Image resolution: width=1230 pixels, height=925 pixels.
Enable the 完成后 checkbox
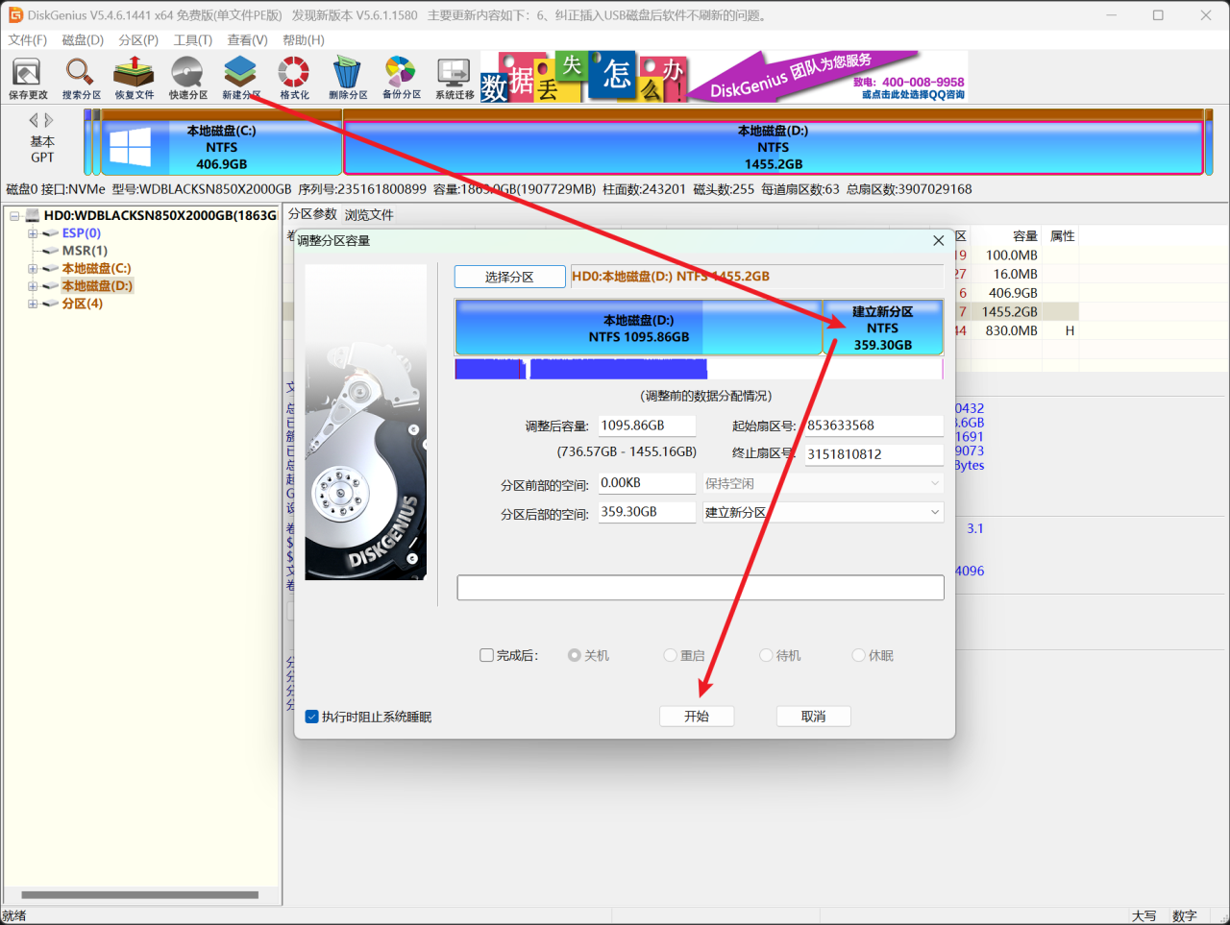point(487,655)
